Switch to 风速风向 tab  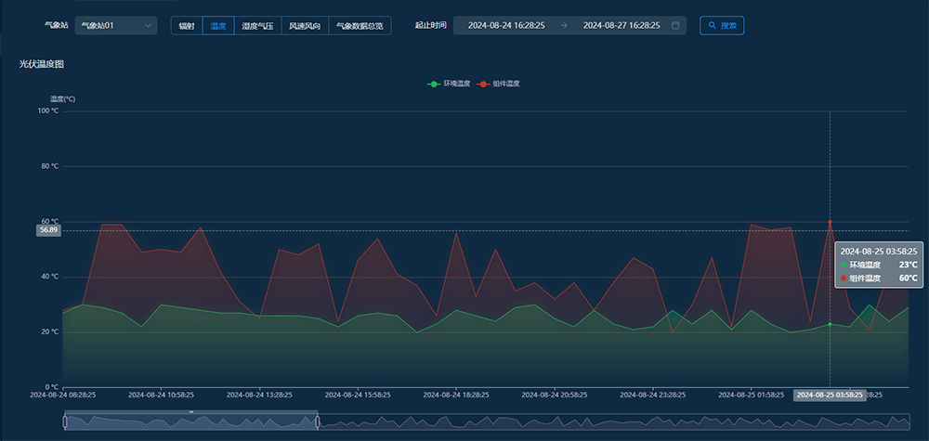[x=305, y=26]
